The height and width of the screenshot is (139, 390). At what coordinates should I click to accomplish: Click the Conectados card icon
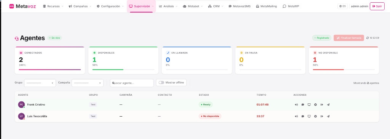click(x=21, y=53)
